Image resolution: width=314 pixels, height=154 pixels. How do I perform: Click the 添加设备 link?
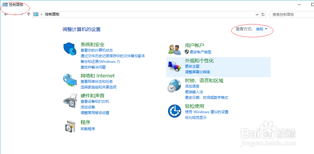coord(88,107)
